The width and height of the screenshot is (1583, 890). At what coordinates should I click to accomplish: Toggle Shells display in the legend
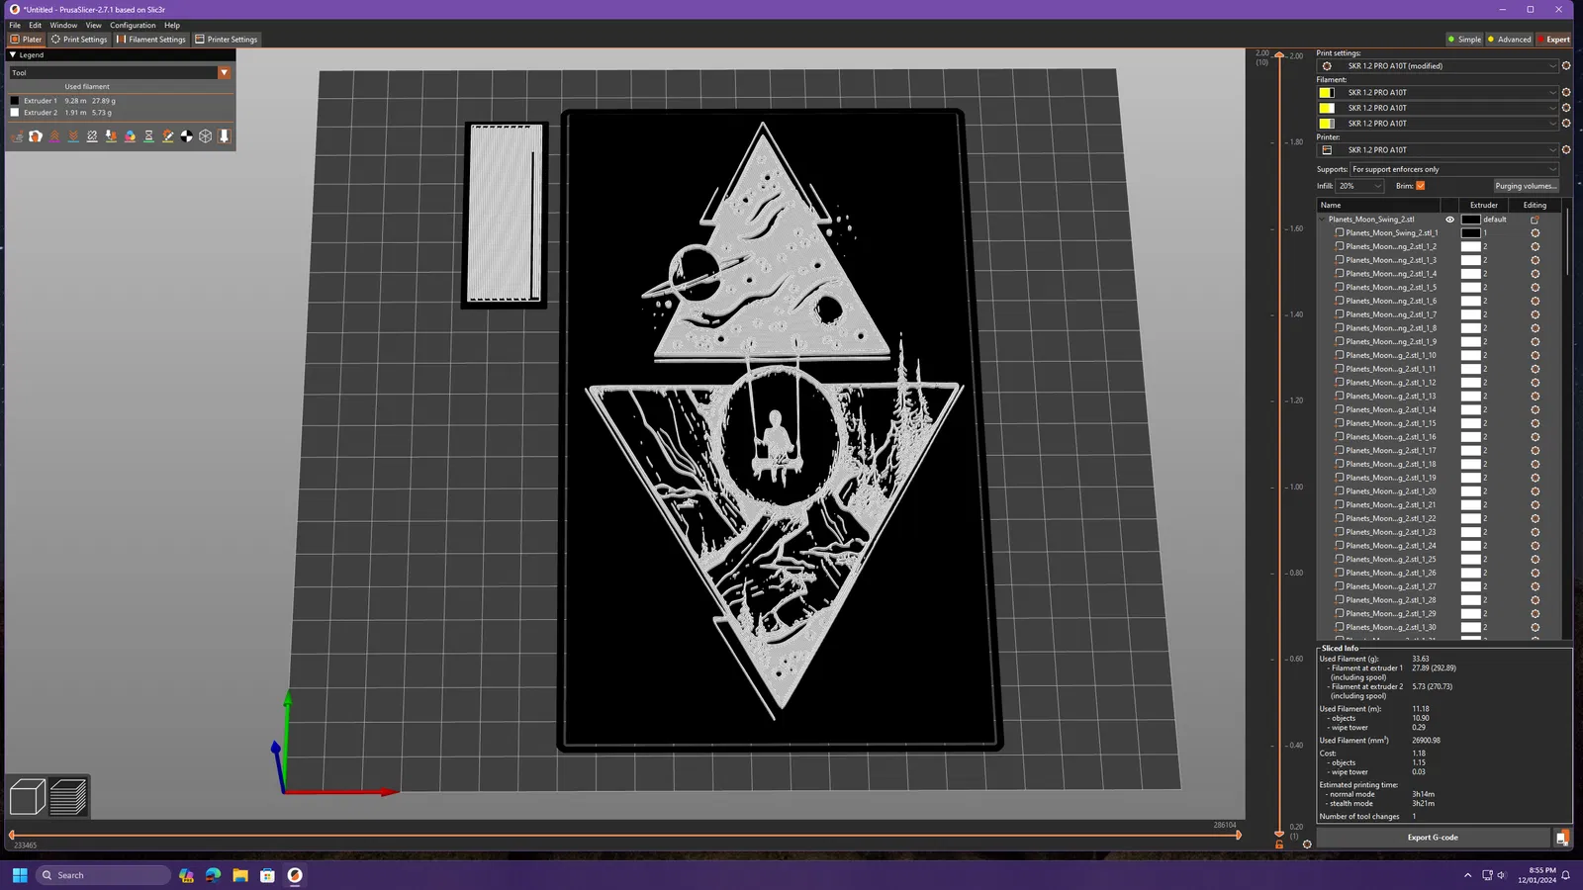pyautogui.click(x=206, y=136)
